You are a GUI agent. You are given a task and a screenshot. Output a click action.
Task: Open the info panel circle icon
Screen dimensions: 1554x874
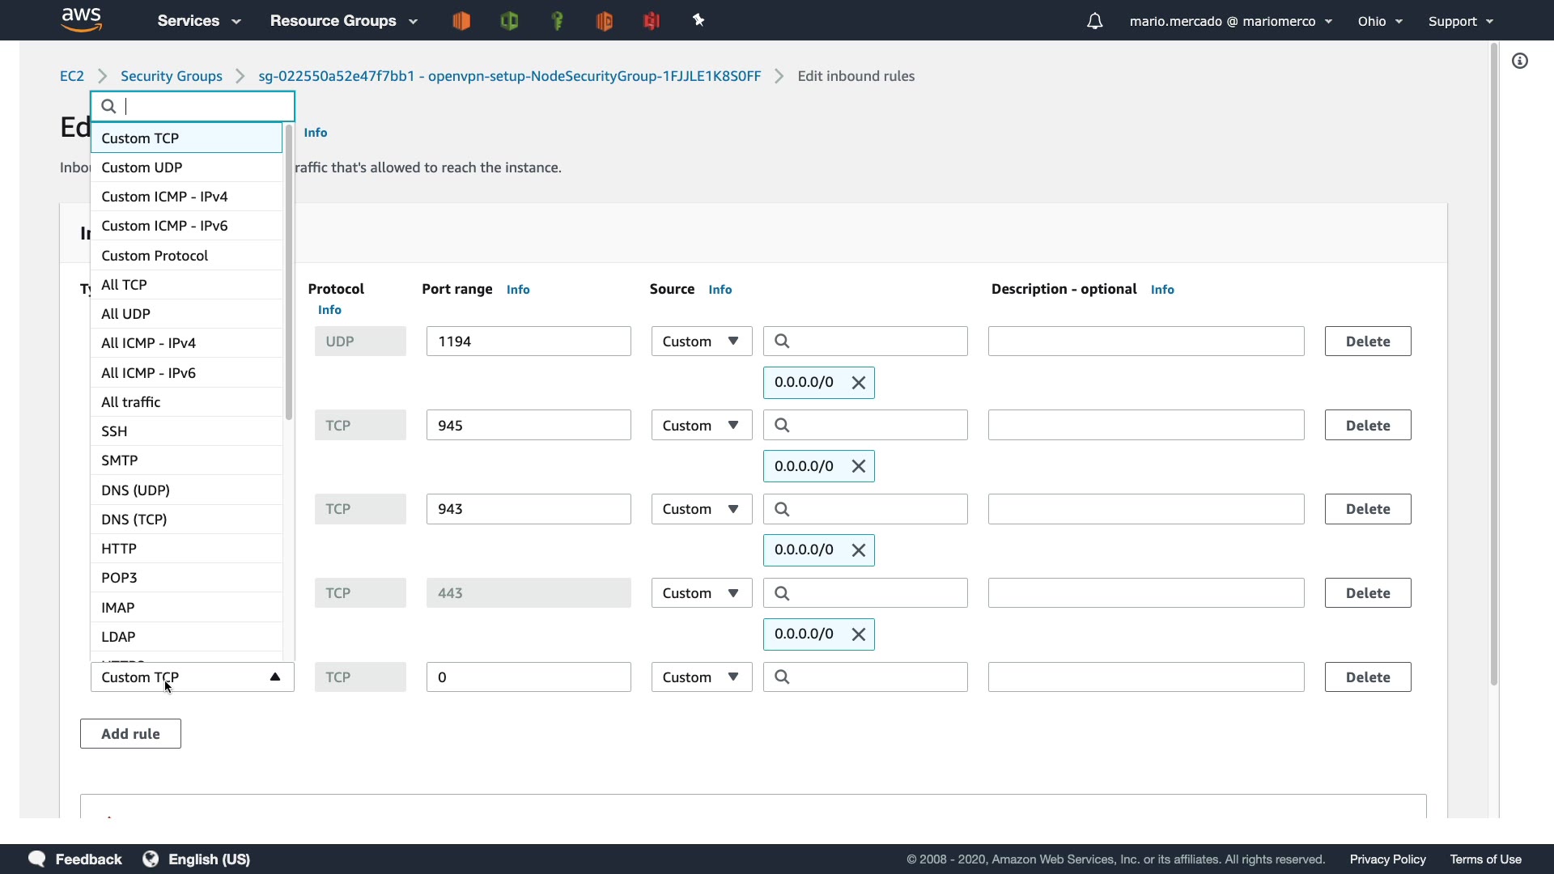click(1520, 61)
